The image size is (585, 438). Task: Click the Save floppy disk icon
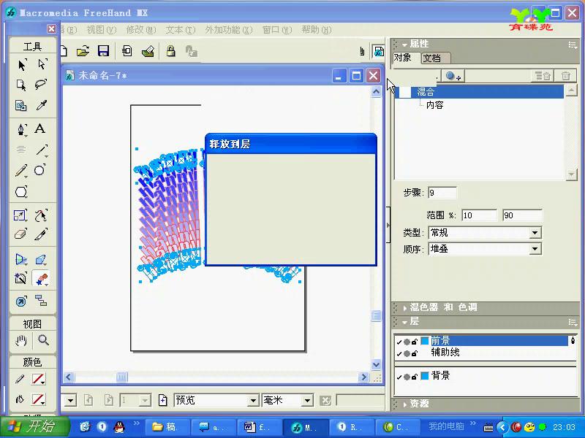pyautogui.click(x=103, y=51)
